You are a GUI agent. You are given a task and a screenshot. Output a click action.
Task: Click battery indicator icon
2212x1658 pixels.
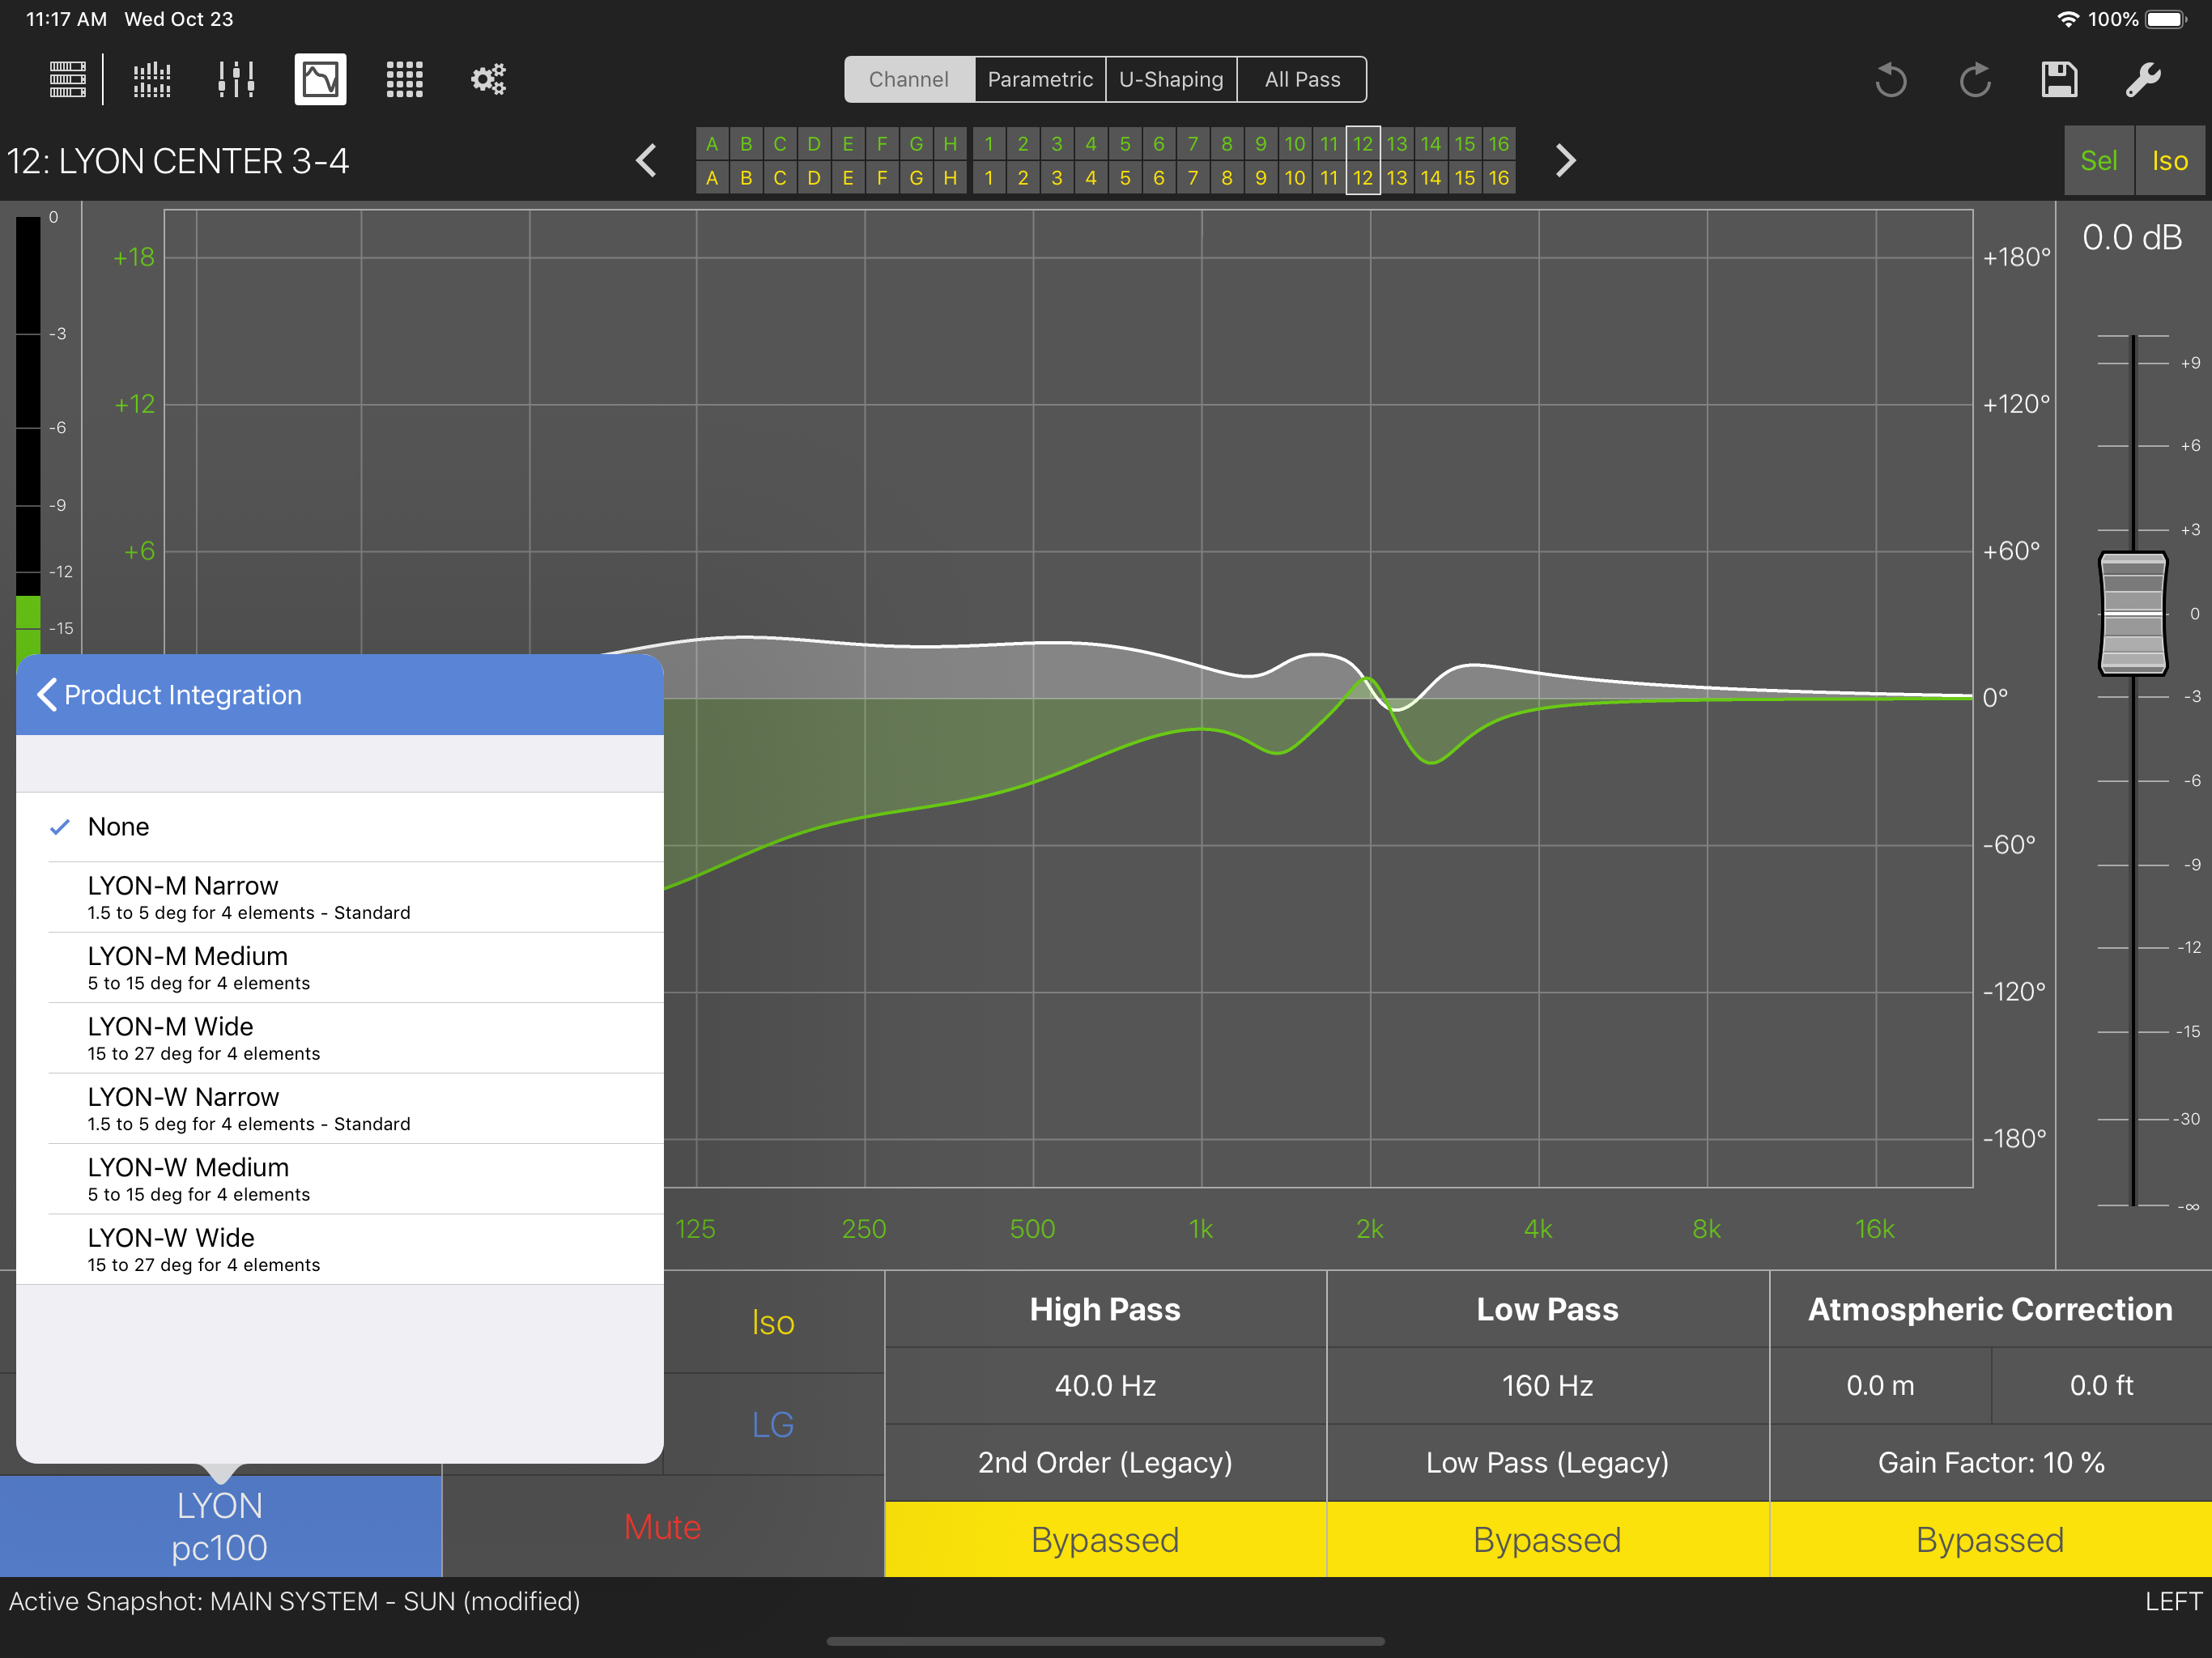[x=2166, y=19]
